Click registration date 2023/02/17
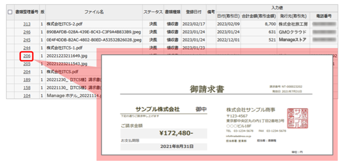 pos(194,24)
